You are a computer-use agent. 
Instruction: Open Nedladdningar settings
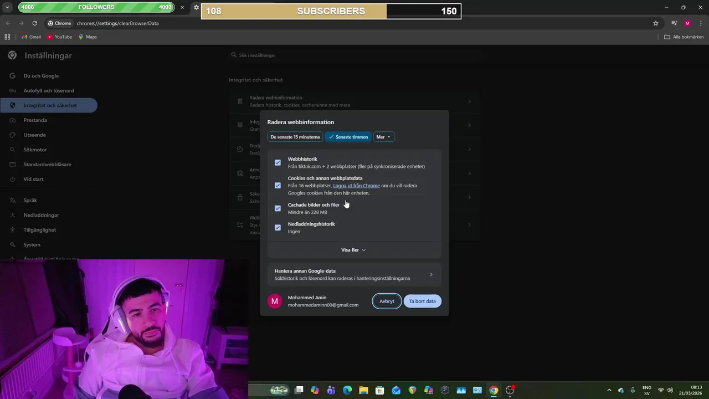(x=41, y=215)
